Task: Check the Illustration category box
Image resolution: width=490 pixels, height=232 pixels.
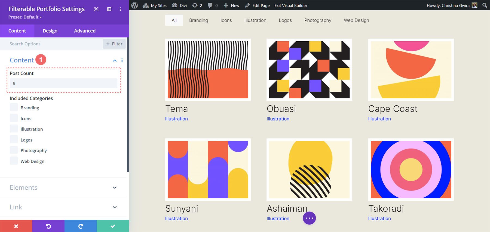Action: 14,129
